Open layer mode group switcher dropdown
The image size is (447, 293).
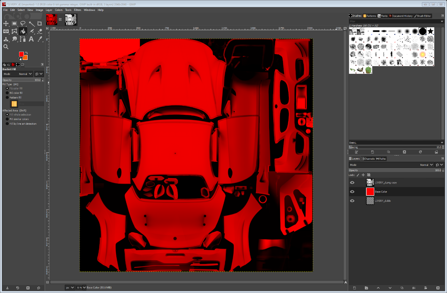coord(439,165)
